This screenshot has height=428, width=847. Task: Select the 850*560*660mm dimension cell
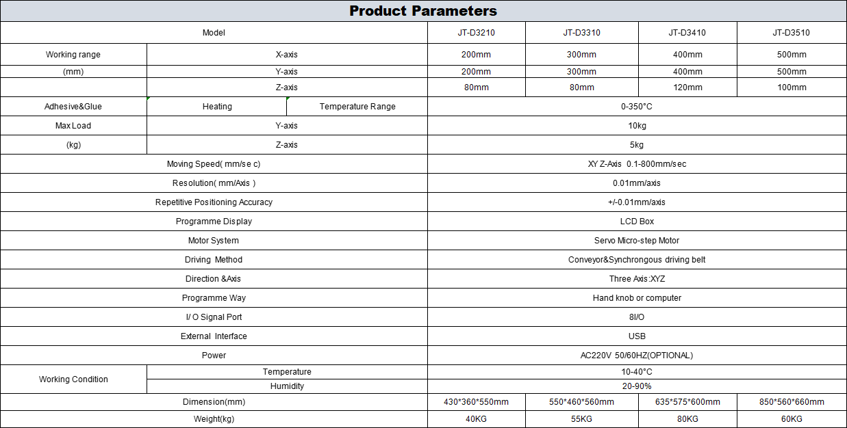792,402
